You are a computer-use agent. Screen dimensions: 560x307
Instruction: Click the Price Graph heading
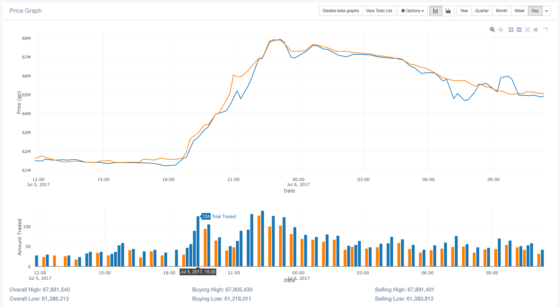26,11
